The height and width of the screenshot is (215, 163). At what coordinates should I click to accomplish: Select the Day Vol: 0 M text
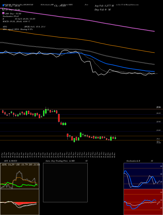pos(102,9)
